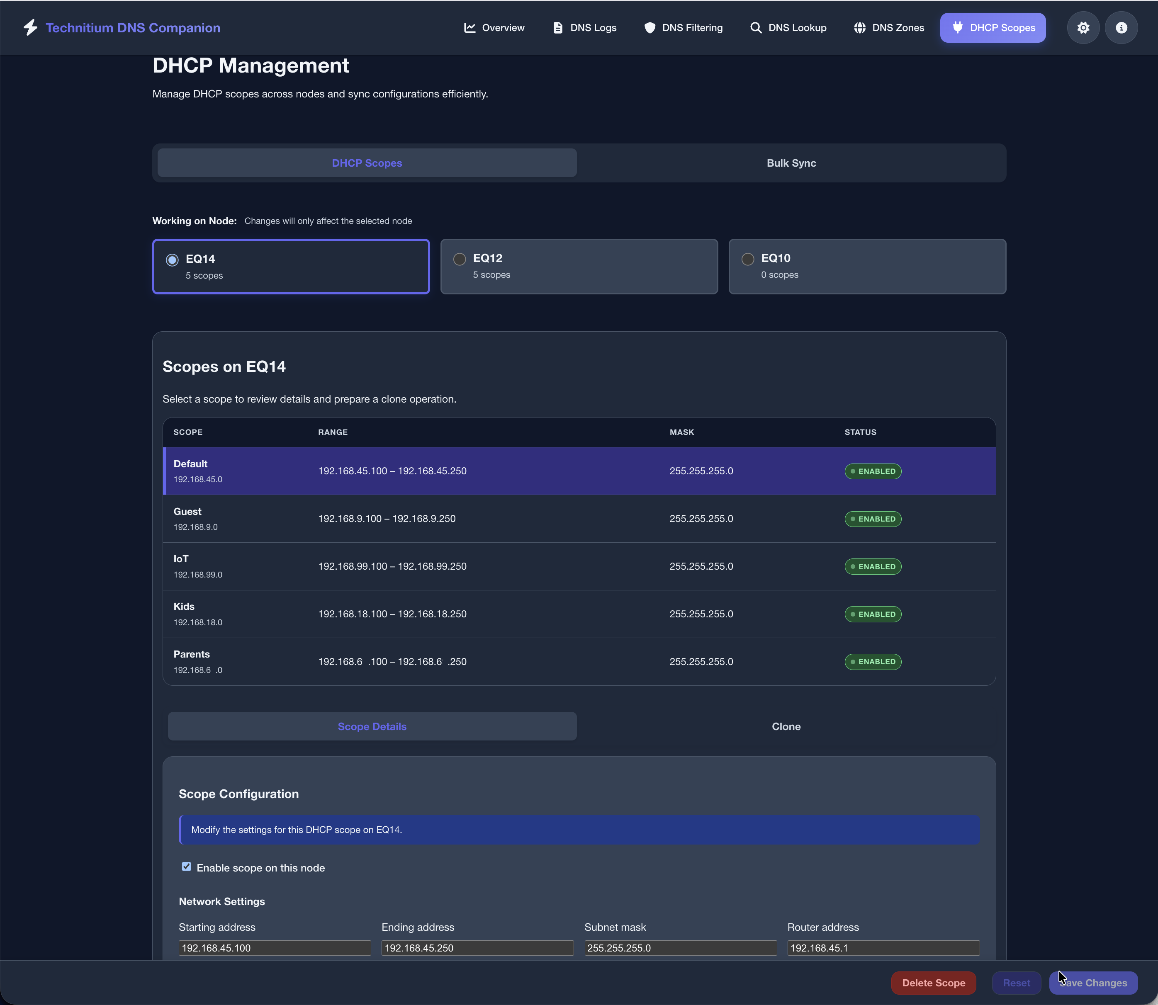Select the DNS Filtering shield icon
Viewport: 1158px width, 1005px height.
click(650, 27)
